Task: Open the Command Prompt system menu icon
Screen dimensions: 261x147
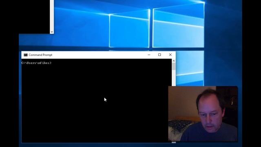Action: pos(25,55)
